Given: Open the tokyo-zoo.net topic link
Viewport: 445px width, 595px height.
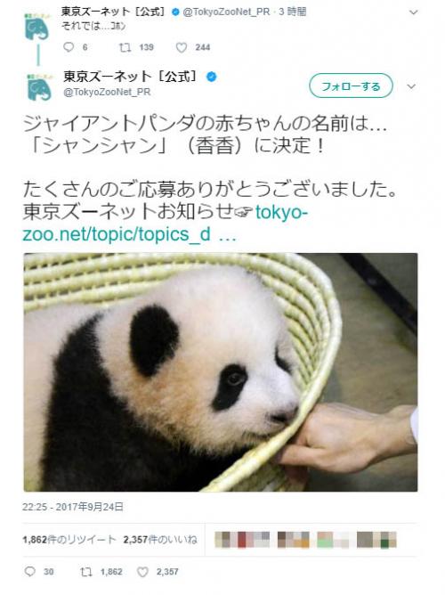Looking at the screenshot, I should click(x=165, y=224).
